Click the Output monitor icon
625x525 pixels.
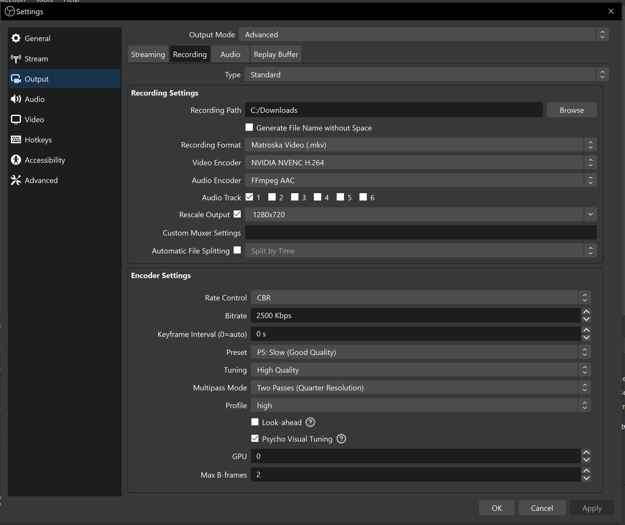click(16, 79)
